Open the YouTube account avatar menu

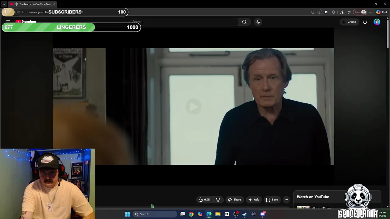(x=377, y=22)
